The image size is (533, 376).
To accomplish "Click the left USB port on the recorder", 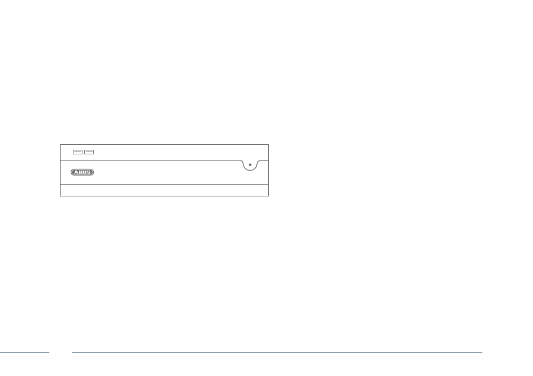I will 77,152.
